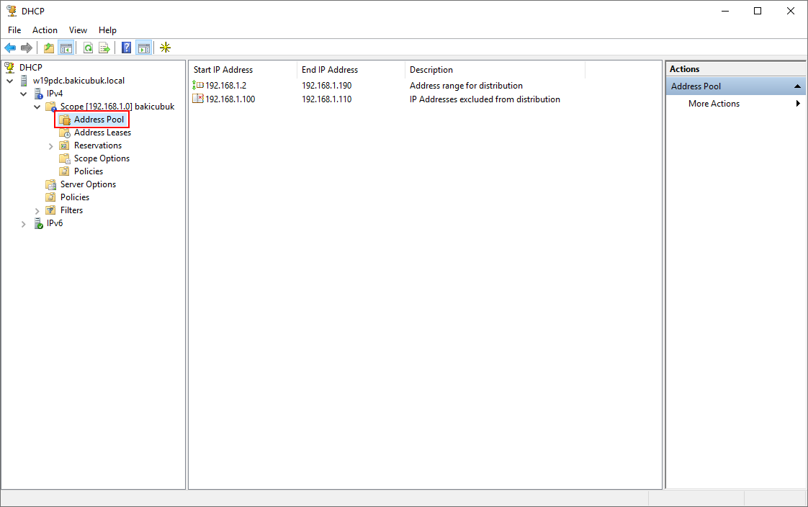The width and height of the screenshot is (808, 507).
Task: Expand the Reservations node
Action: [x=50, y=146]
